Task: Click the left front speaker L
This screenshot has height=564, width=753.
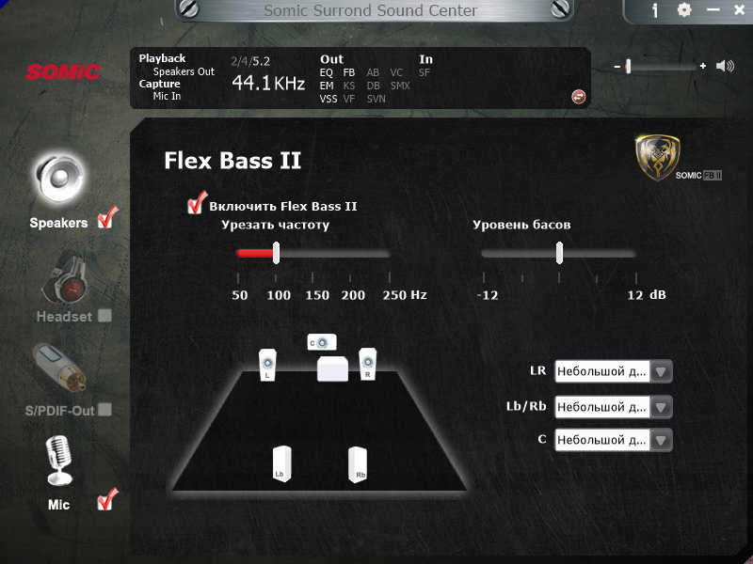Action: tap(267, 365)
